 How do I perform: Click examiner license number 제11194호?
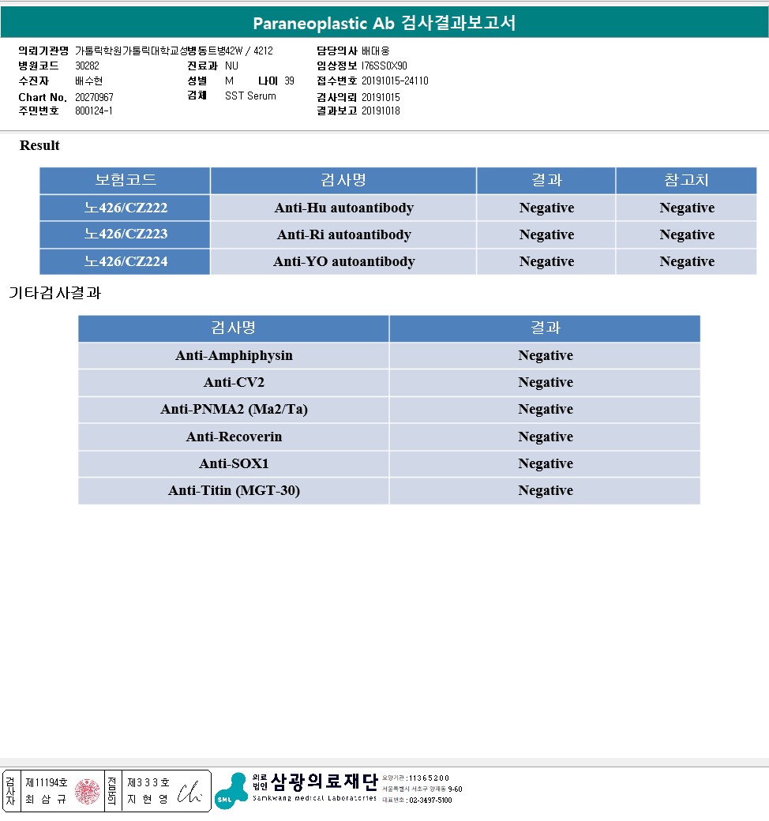[47, 782]
